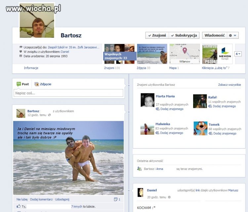Viewport: 248px width, 212px height.
Task: Click 'Dodaj komentarz' on the post
Action: pyautogui.click(x=41, y=199)
